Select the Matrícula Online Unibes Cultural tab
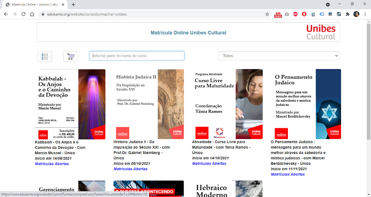Viewport: 371px width, 197px height. 34,4
